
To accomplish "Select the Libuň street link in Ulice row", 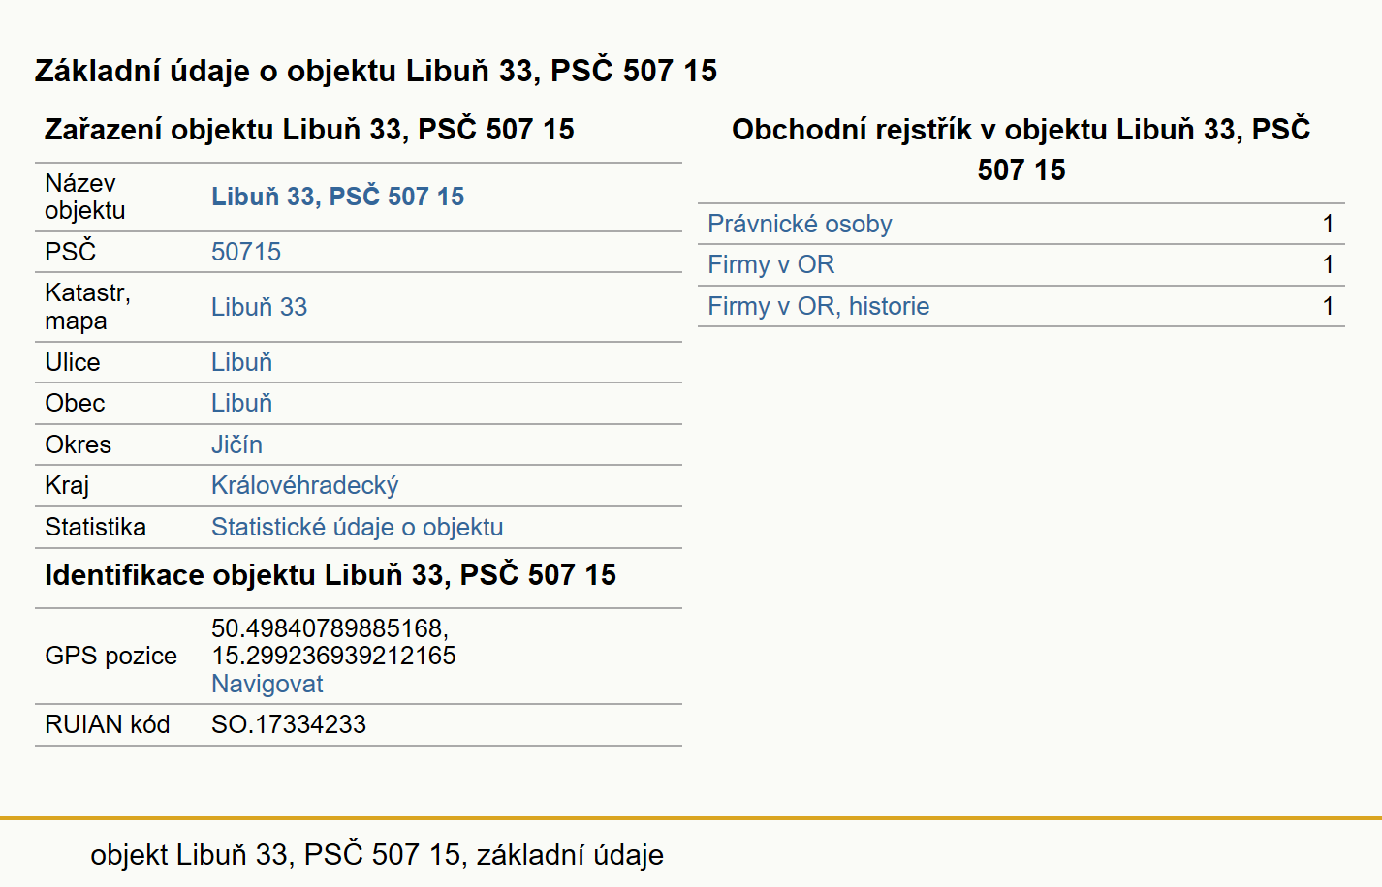I will click(241, 362).
